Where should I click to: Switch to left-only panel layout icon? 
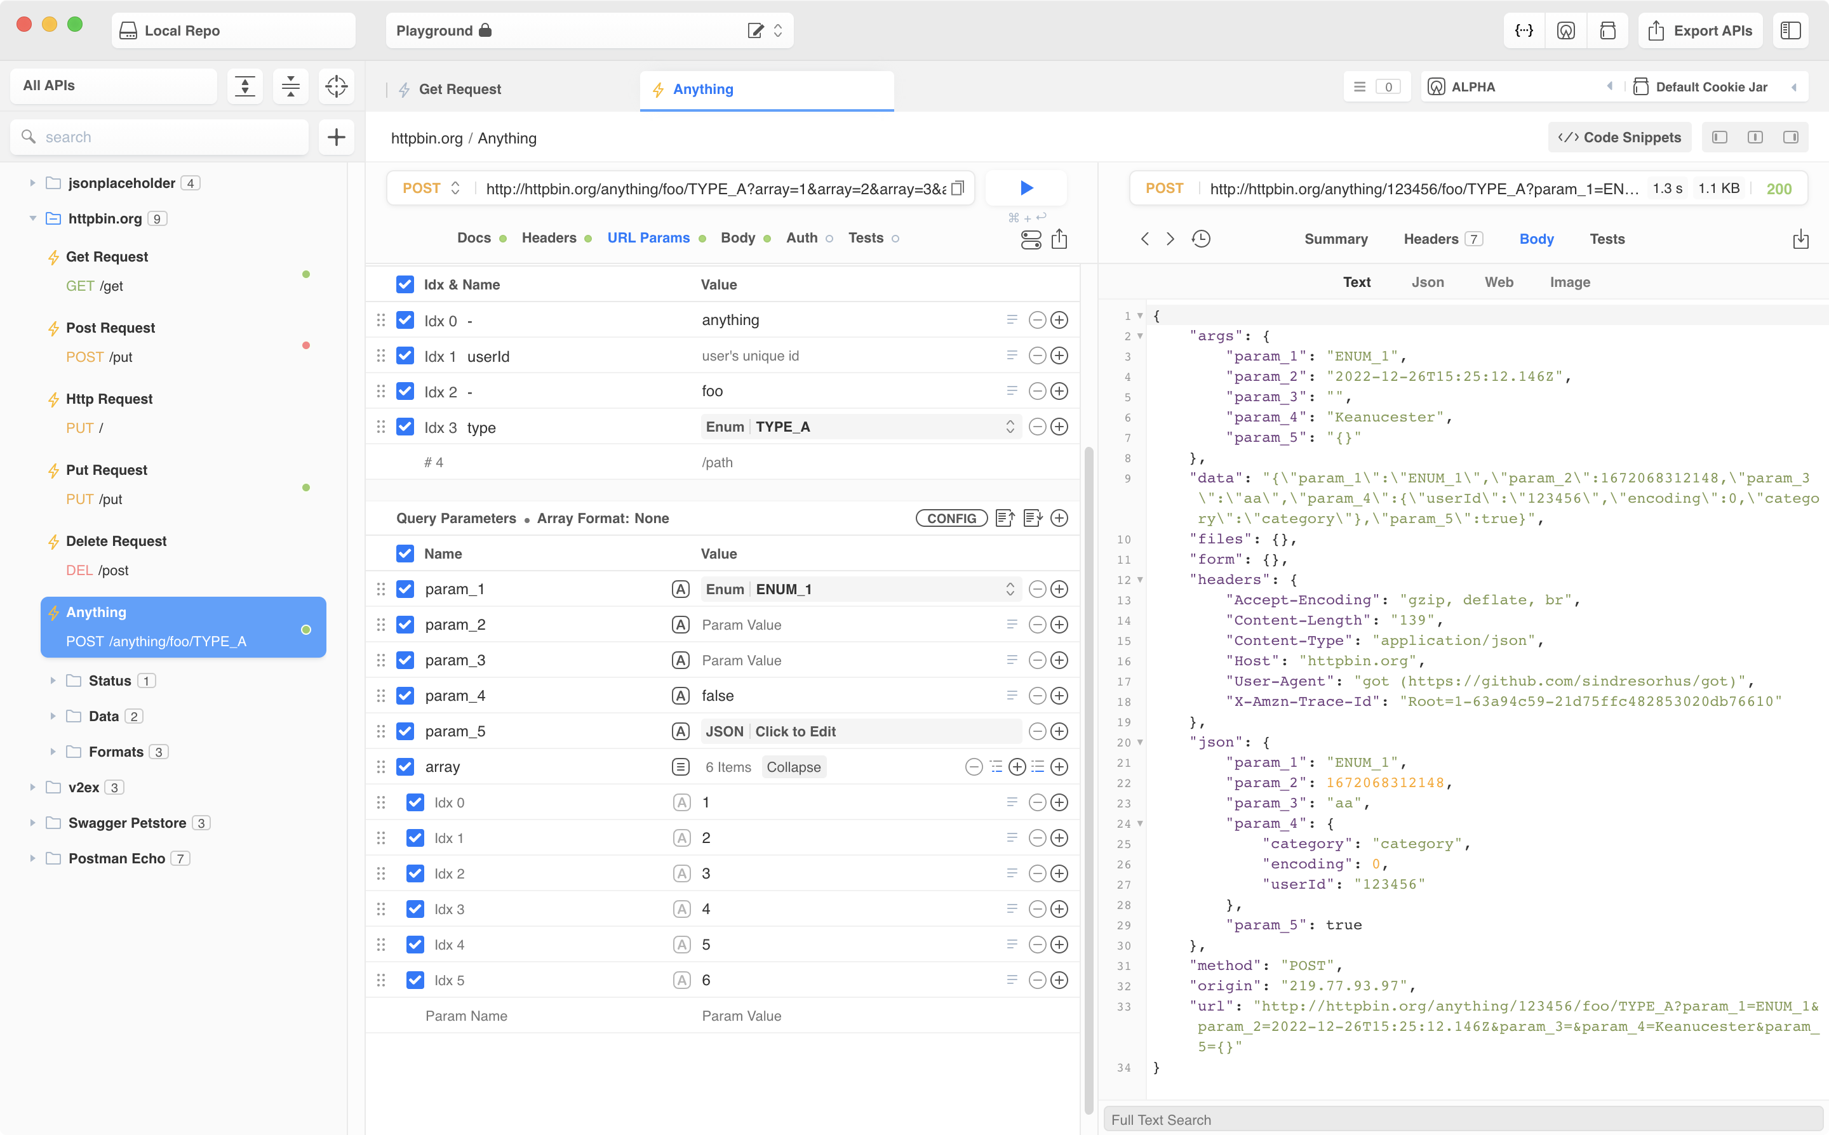click(x=1719, y=137)
